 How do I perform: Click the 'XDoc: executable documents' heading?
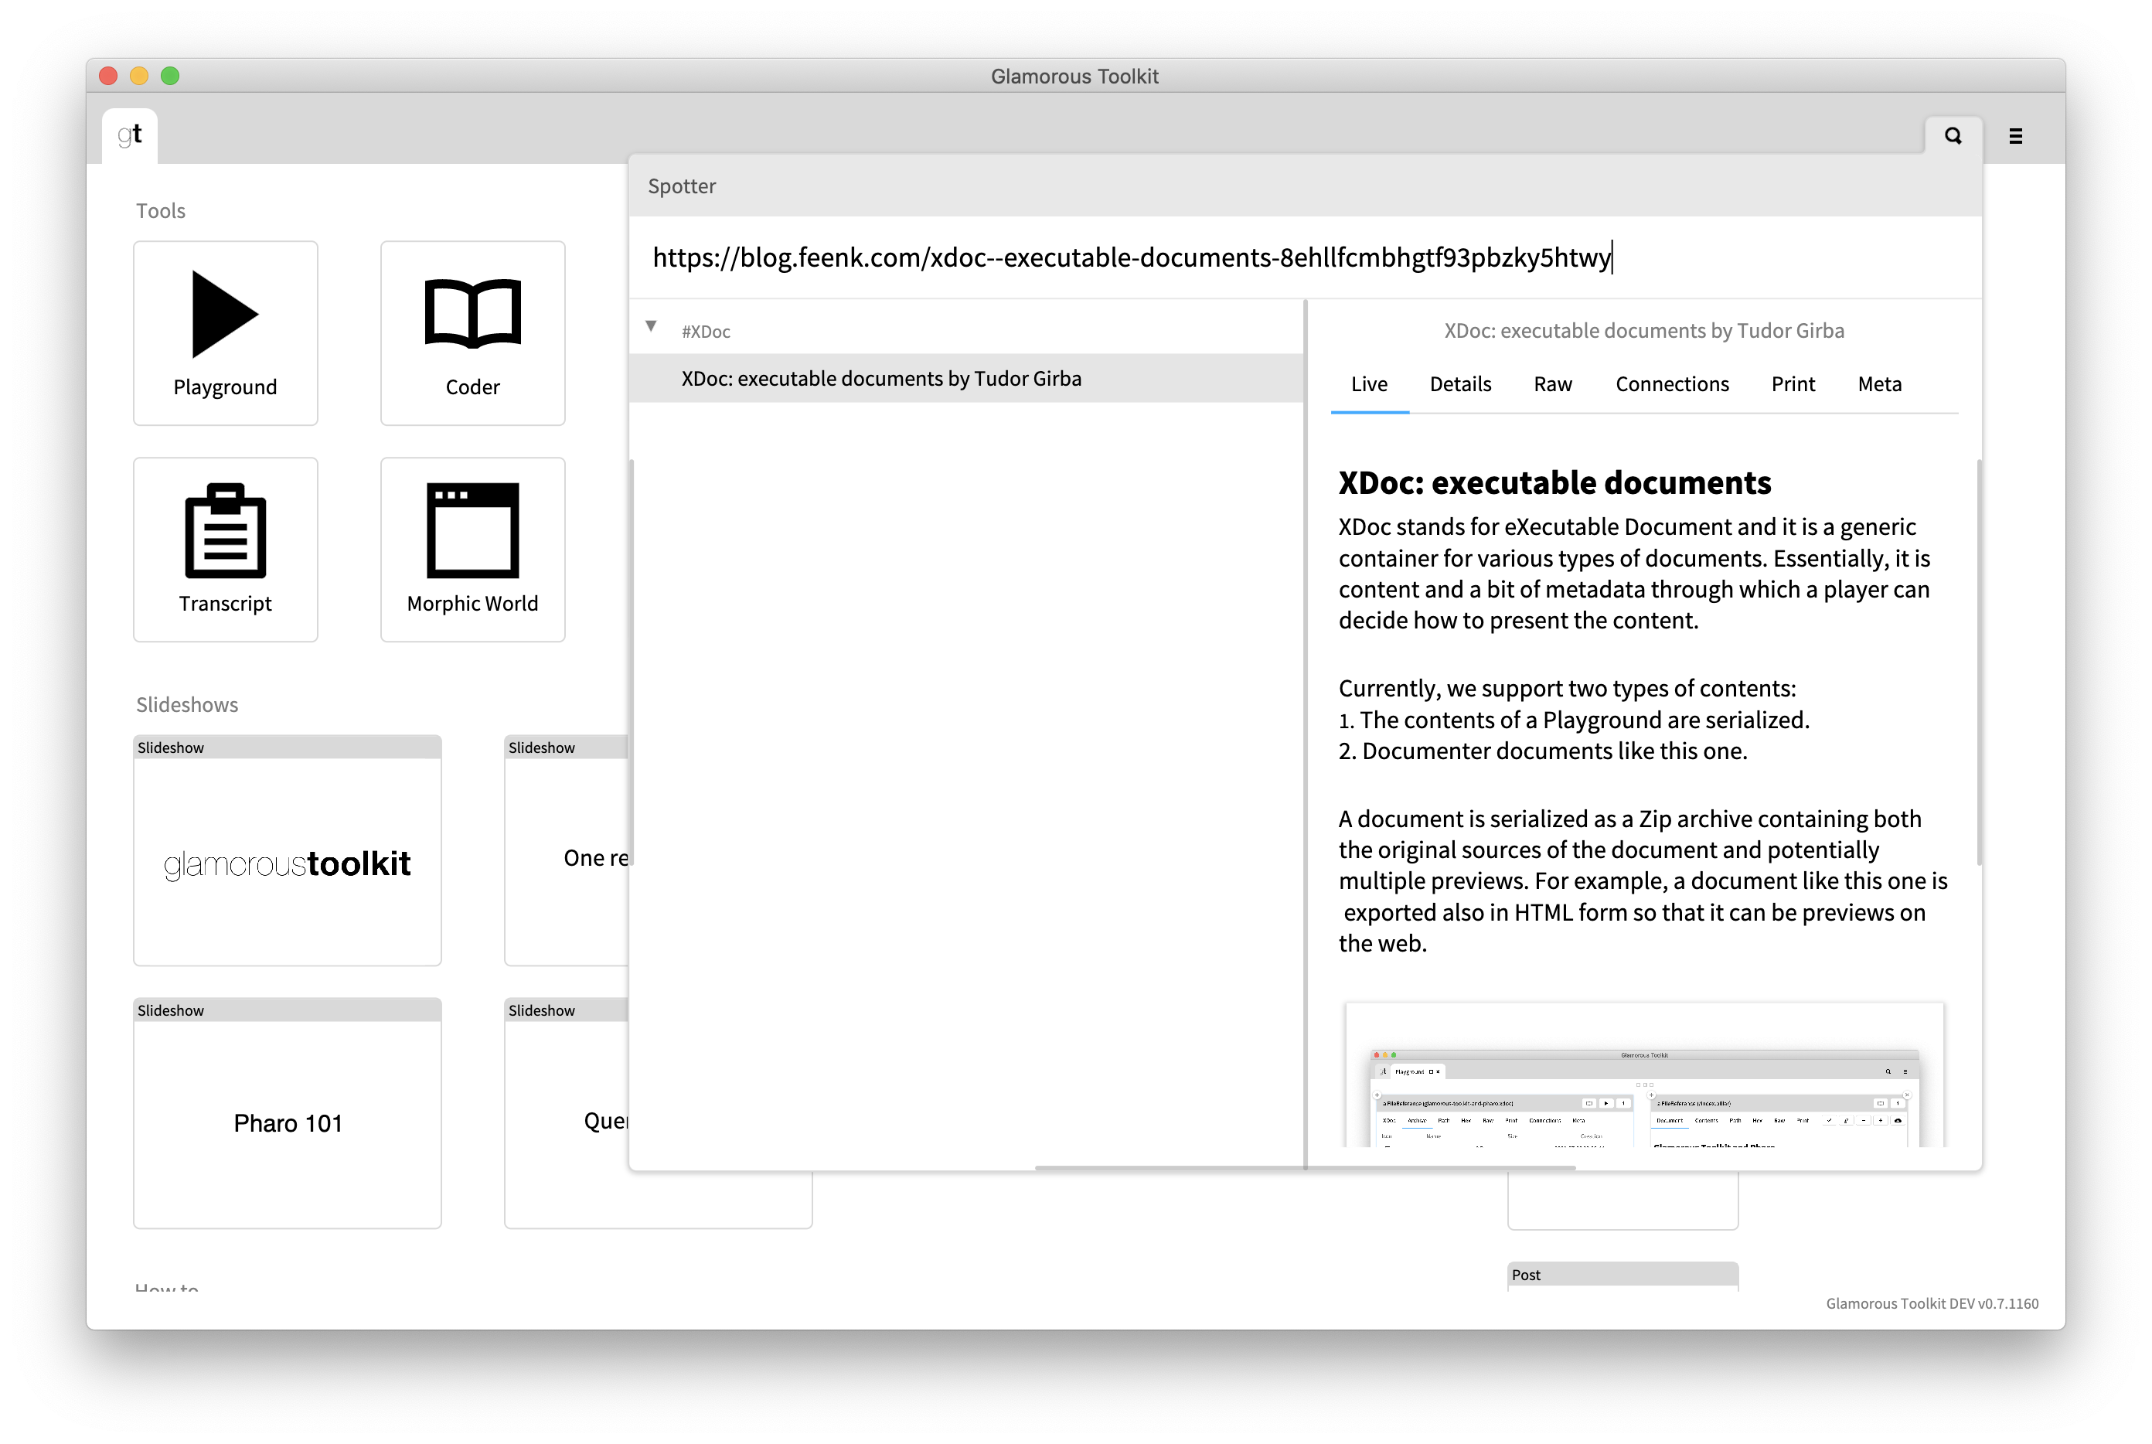coord(1554,482)
